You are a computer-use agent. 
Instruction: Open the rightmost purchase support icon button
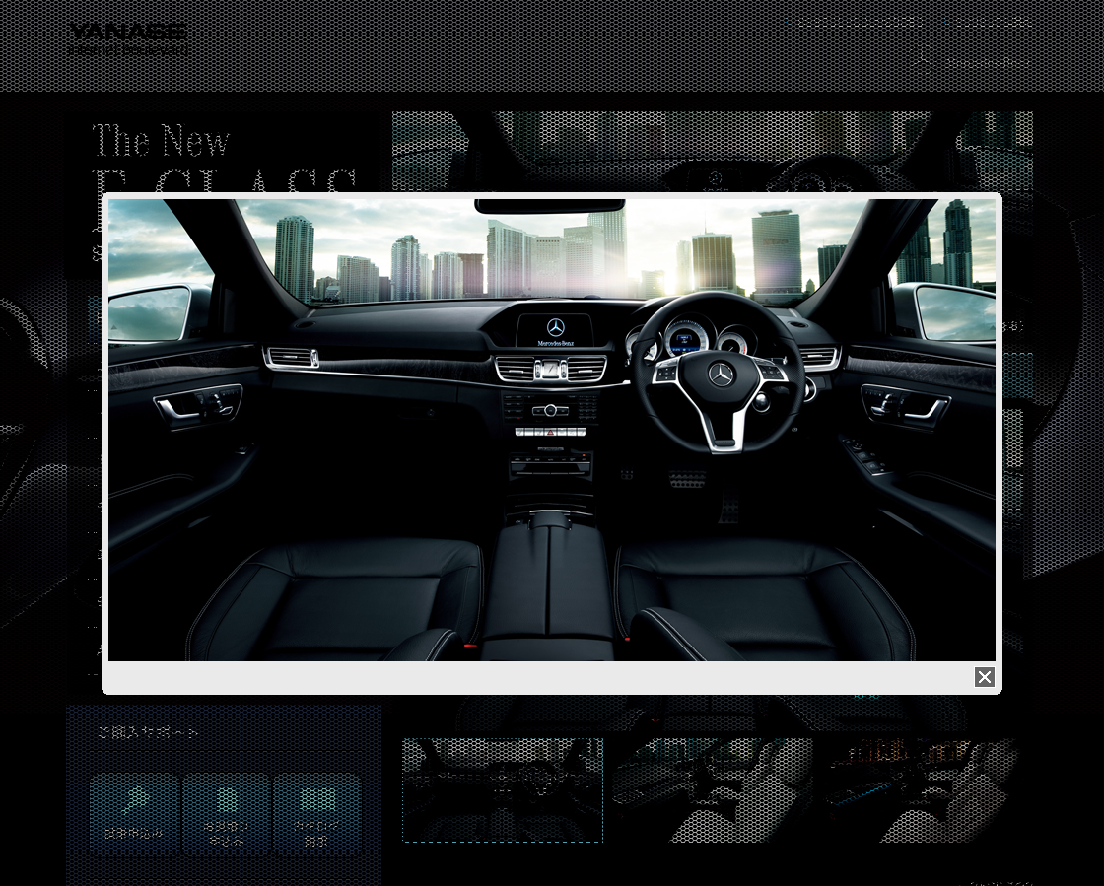[316, 814]
